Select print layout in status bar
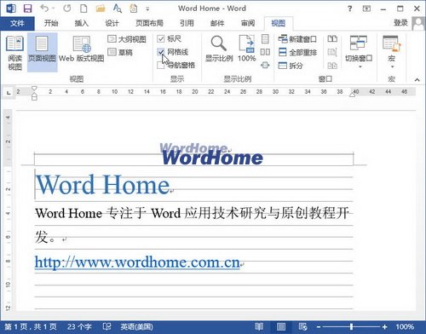 click(281, 326)
